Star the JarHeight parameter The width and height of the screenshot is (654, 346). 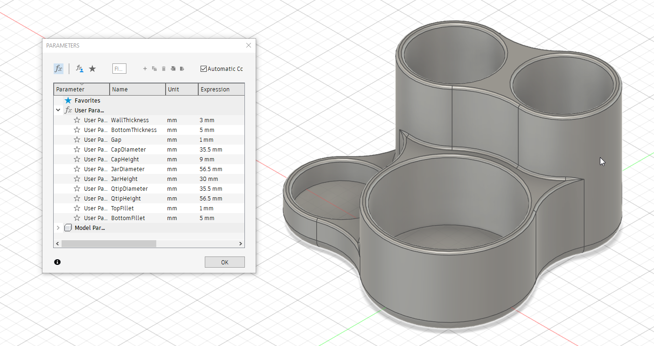[77, 179]
